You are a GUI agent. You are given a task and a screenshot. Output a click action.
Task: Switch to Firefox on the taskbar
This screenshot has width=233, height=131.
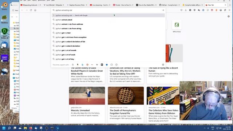[x=31, y=128]
